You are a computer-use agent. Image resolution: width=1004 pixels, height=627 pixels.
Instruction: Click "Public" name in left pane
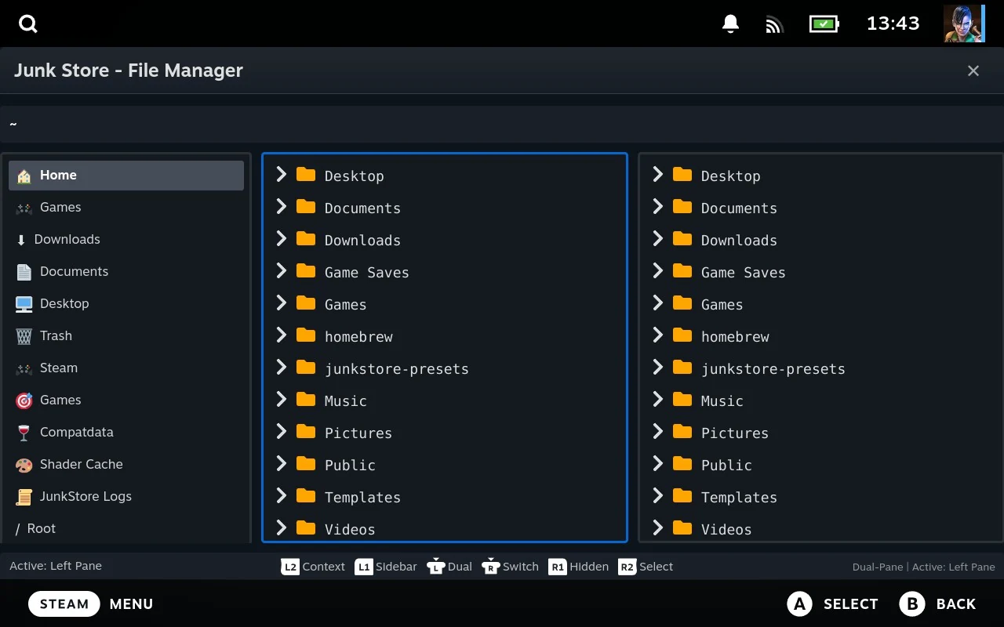[351, 466]
